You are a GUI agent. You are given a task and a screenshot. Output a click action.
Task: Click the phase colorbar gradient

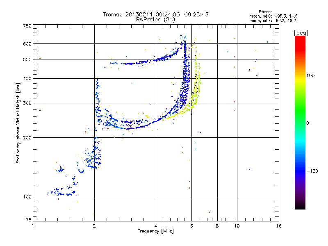pyautogui.click(x=300, y=123)
